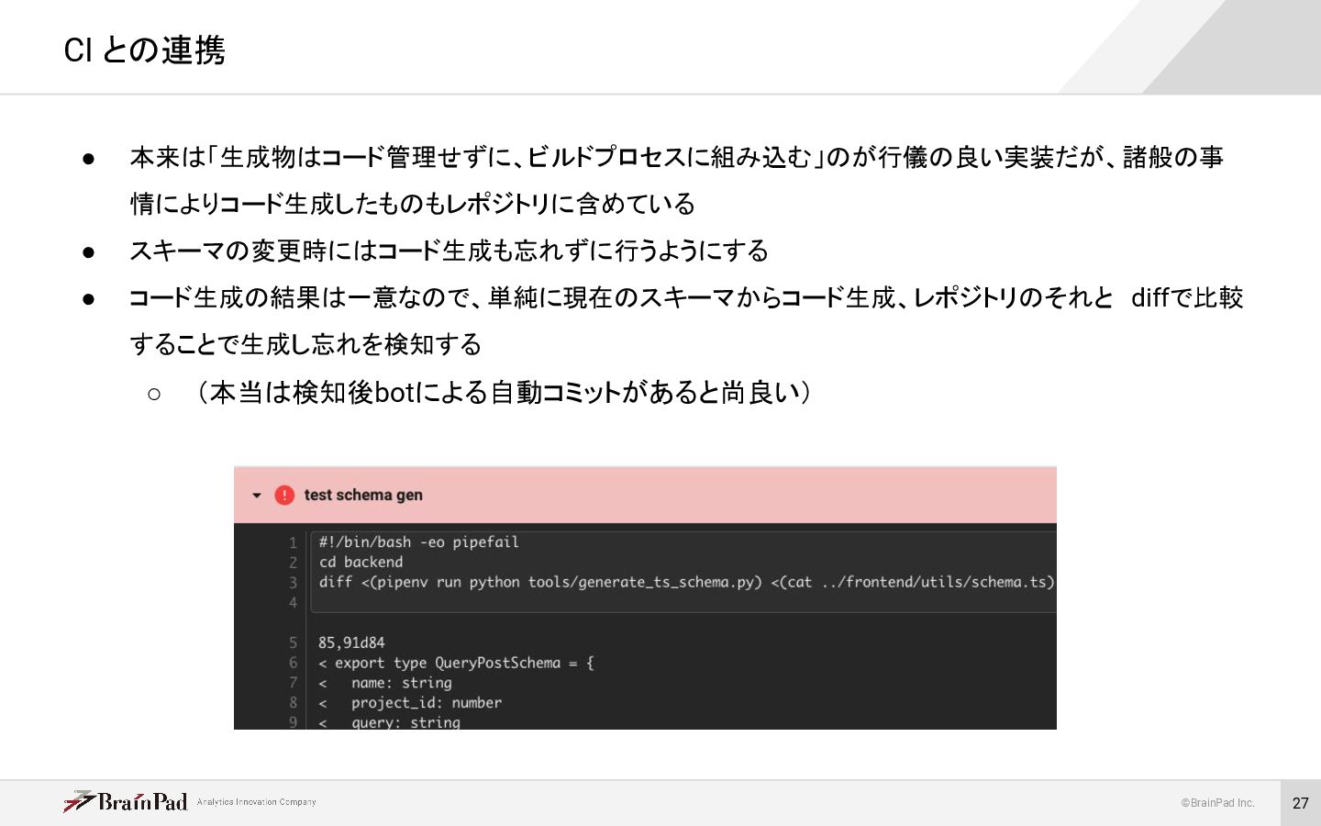Click sub-bullet about bot 自動コミット

(x=504, y=393)
